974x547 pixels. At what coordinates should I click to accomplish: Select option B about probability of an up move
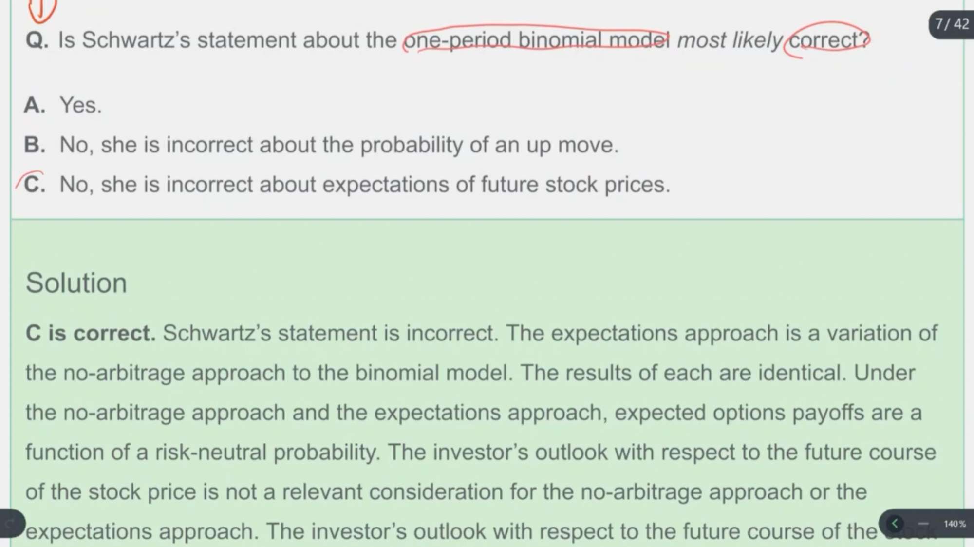[321, 145]
